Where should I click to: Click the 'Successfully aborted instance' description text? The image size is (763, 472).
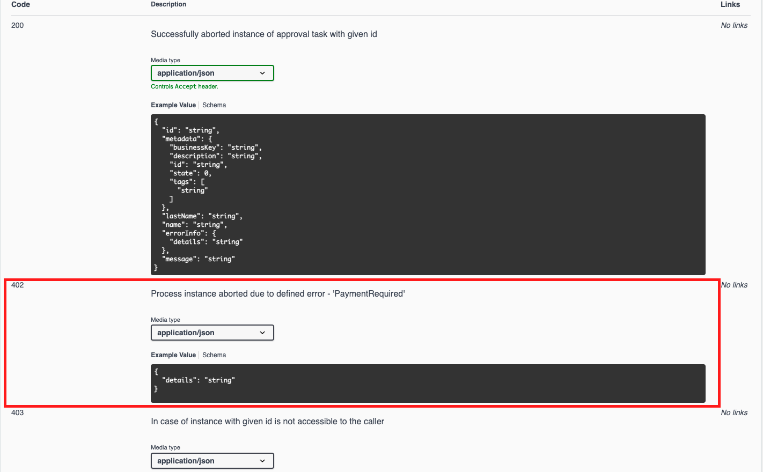pyautogui.click(x=263, y=34)
